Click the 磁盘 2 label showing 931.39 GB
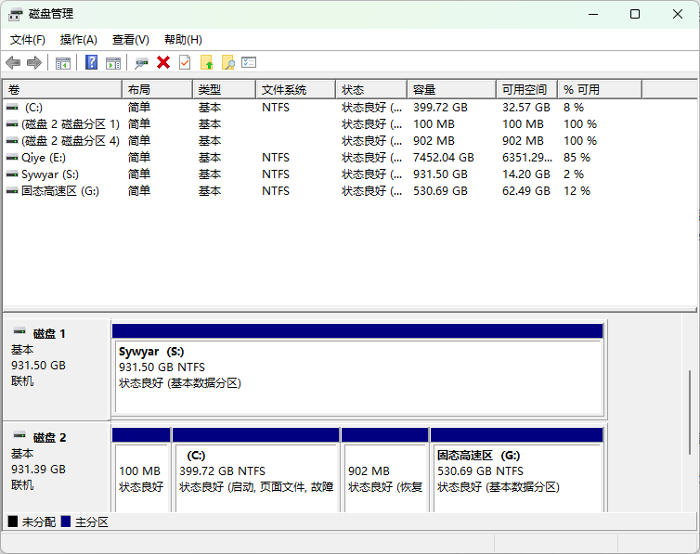This screenshot has width=700, height=554. pos(57,467)
